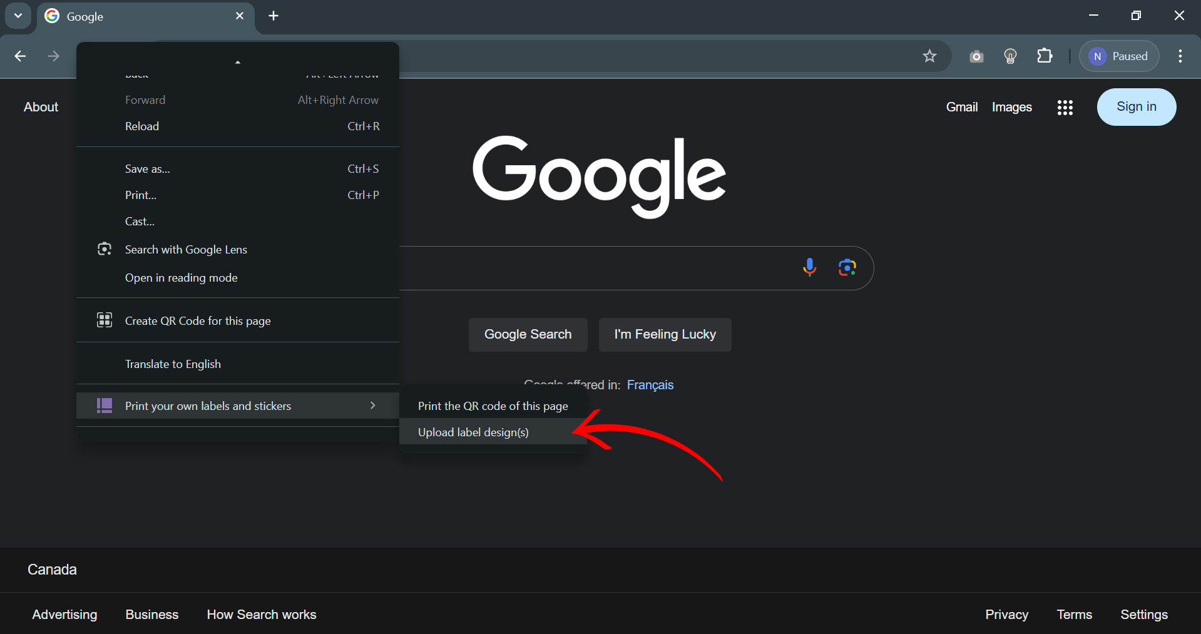Viewport: 1201px width, 634px height.
Task: Open the Advertising footer link
Action: 64,615
